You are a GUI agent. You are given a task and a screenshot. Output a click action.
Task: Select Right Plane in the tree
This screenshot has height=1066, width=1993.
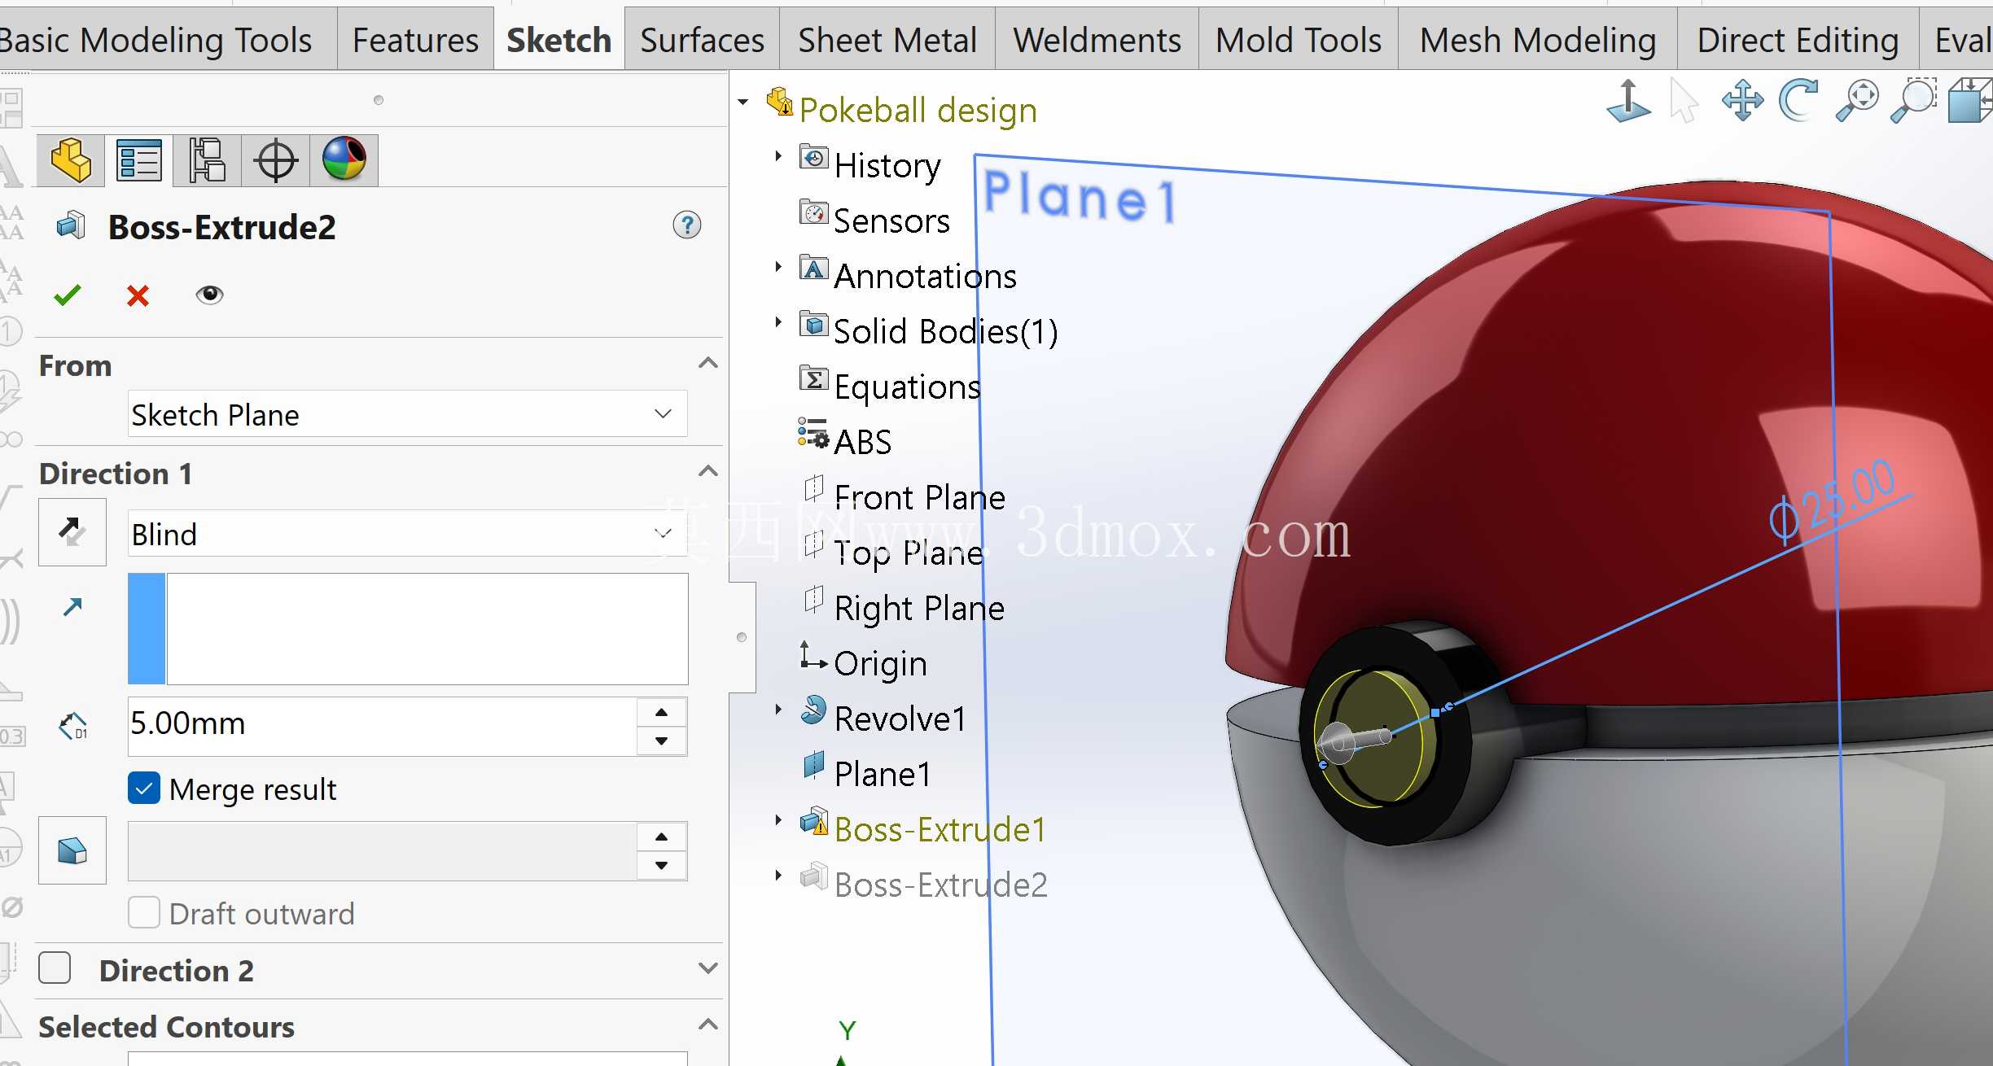coord(919,608)
